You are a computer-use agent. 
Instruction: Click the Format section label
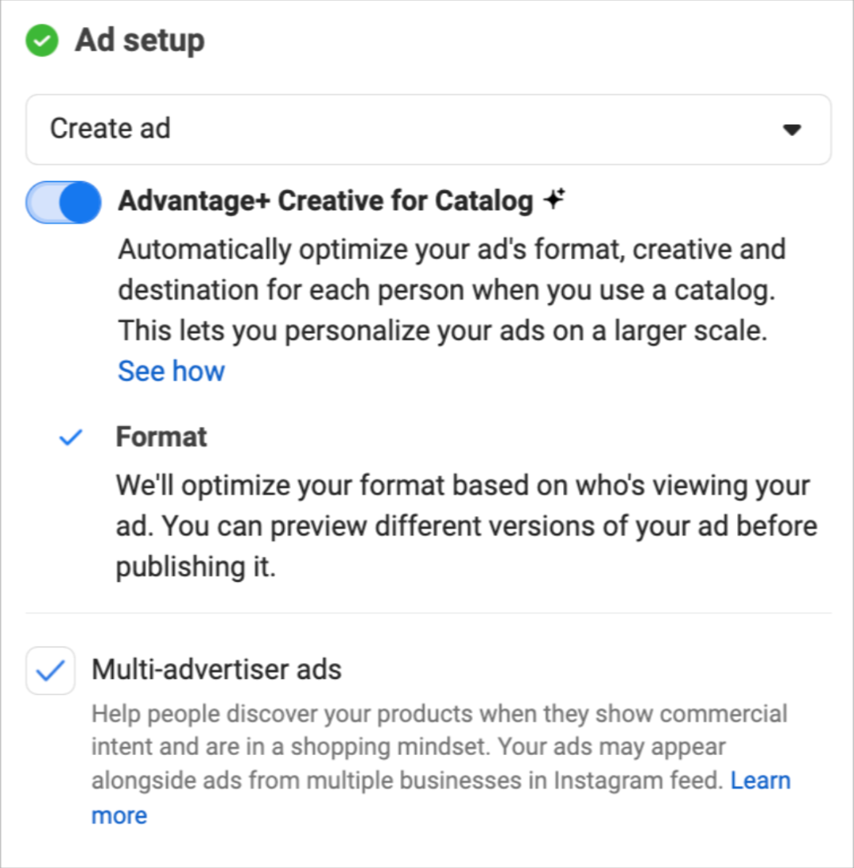161,436
